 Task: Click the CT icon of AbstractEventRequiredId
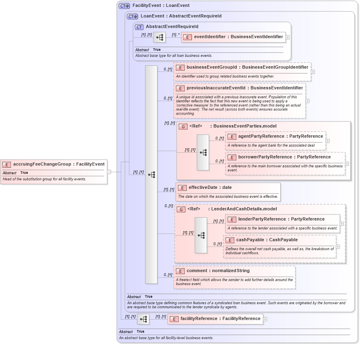pos(139,26)
